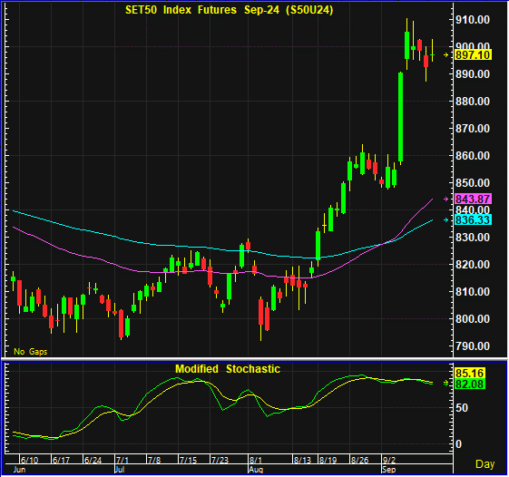Click the 910.00 price axis label

coord(473,20)
